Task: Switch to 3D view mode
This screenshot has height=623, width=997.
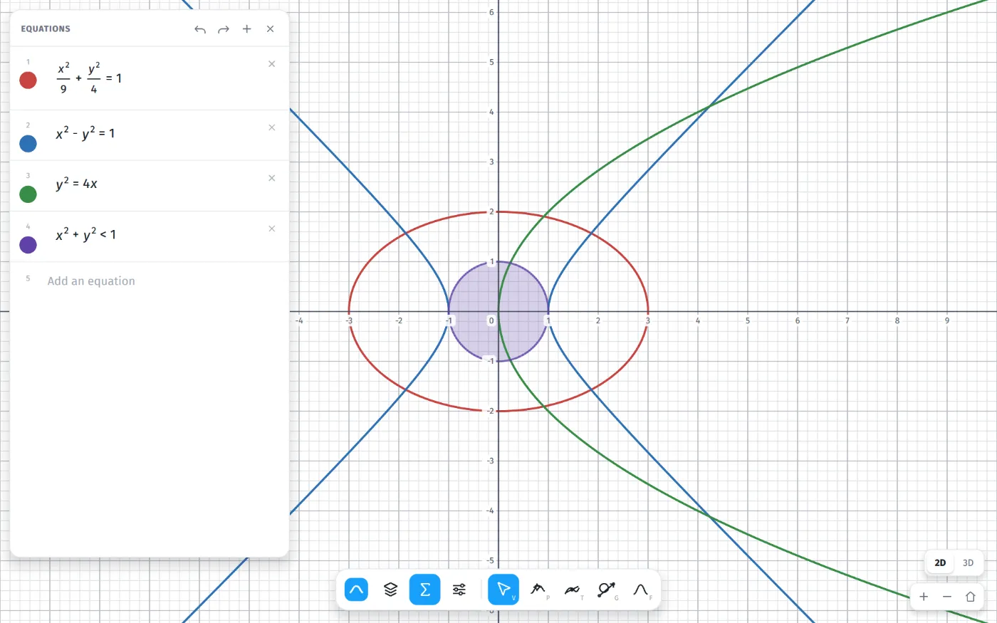Action: click(x=968, y=562)
